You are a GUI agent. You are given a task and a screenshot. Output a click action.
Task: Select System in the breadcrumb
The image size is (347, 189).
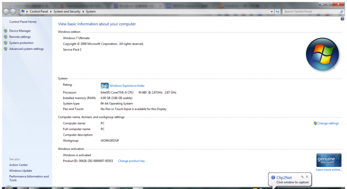tap(91, 12)
